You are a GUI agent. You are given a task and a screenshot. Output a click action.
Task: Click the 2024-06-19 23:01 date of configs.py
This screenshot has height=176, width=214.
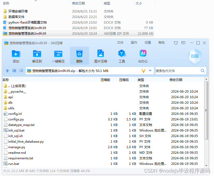tap(184, 119)
